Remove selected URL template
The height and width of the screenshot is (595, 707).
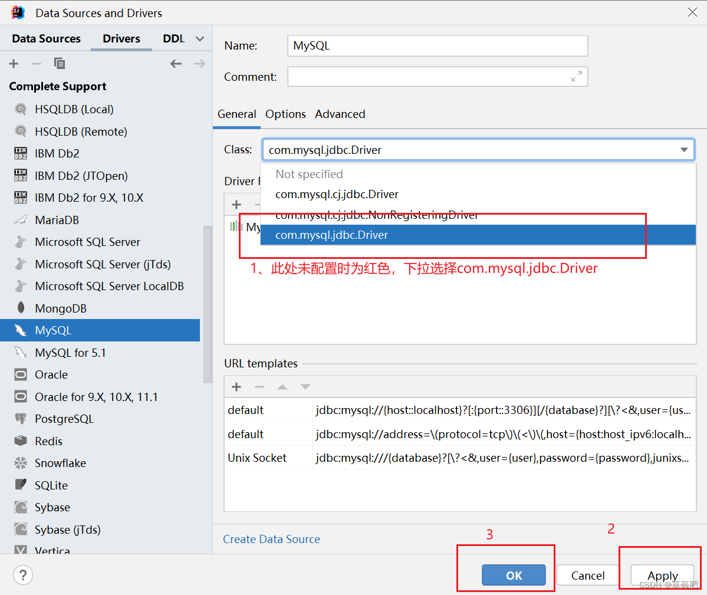pyautogui.click(x=259, y=387)
